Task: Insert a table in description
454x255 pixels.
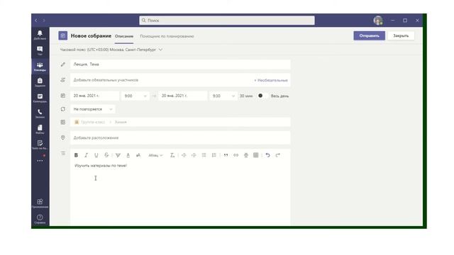Action: point(256,155)
